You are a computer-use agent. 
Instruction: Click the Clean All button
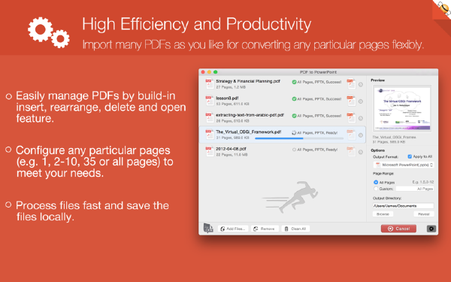click(x=295, y=229)
